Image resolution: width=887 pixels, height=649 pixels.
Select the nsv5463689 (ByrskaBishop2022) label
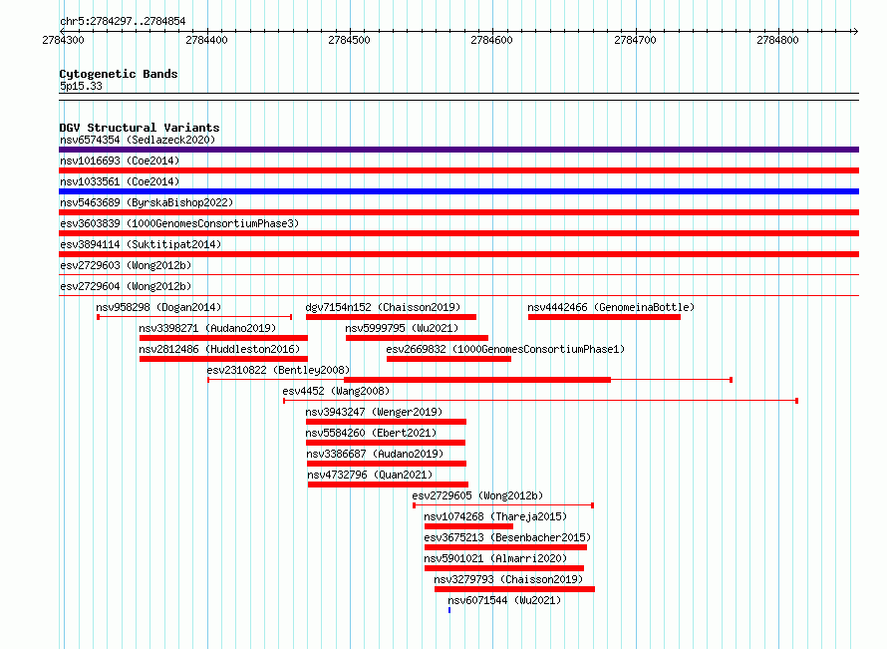pos(147,202)
